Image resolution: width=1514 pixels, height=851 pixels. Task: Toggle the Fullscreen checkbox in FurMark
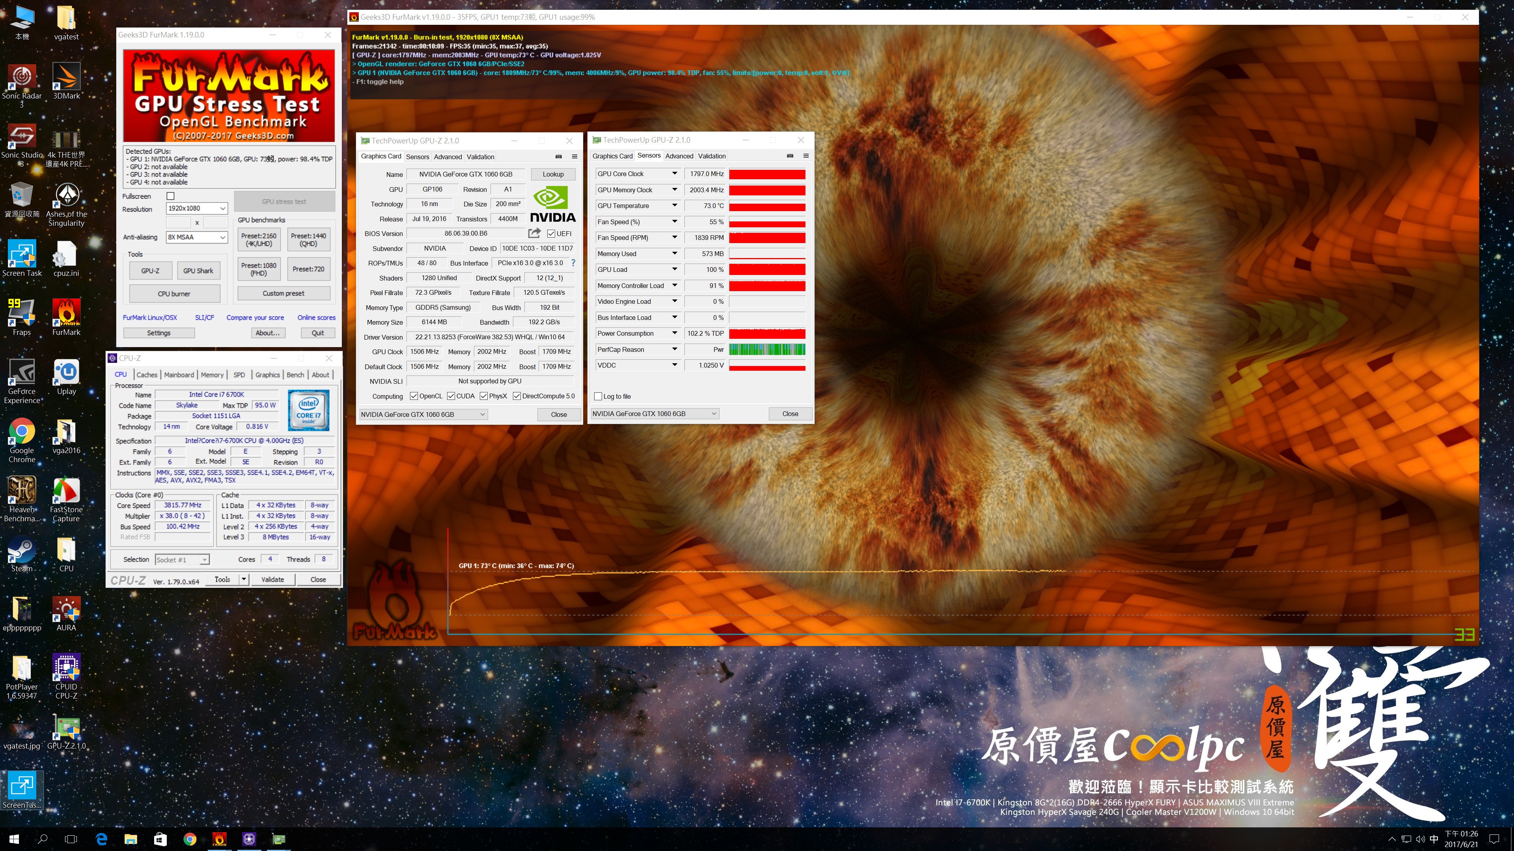[170, 196]
